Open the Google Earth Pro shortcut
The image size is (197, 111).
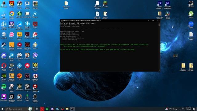pyautogui.click(x=19, y=57)
